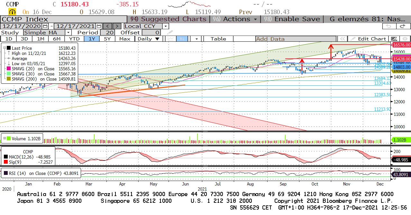
Task: Click the Add Data input box
Action: click(x=296, y=39)
